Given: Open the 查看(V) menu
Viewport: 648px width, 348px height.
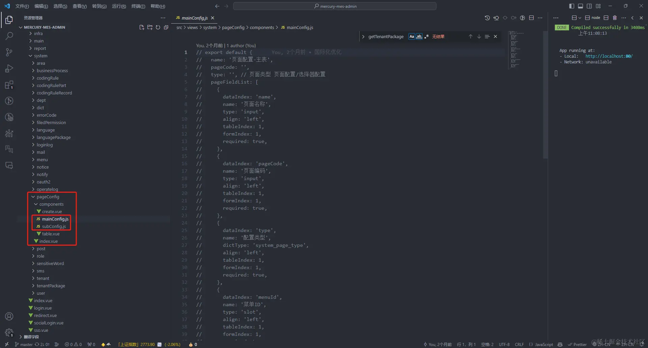Looking at the screenshot, I should [x=80, y=6].
